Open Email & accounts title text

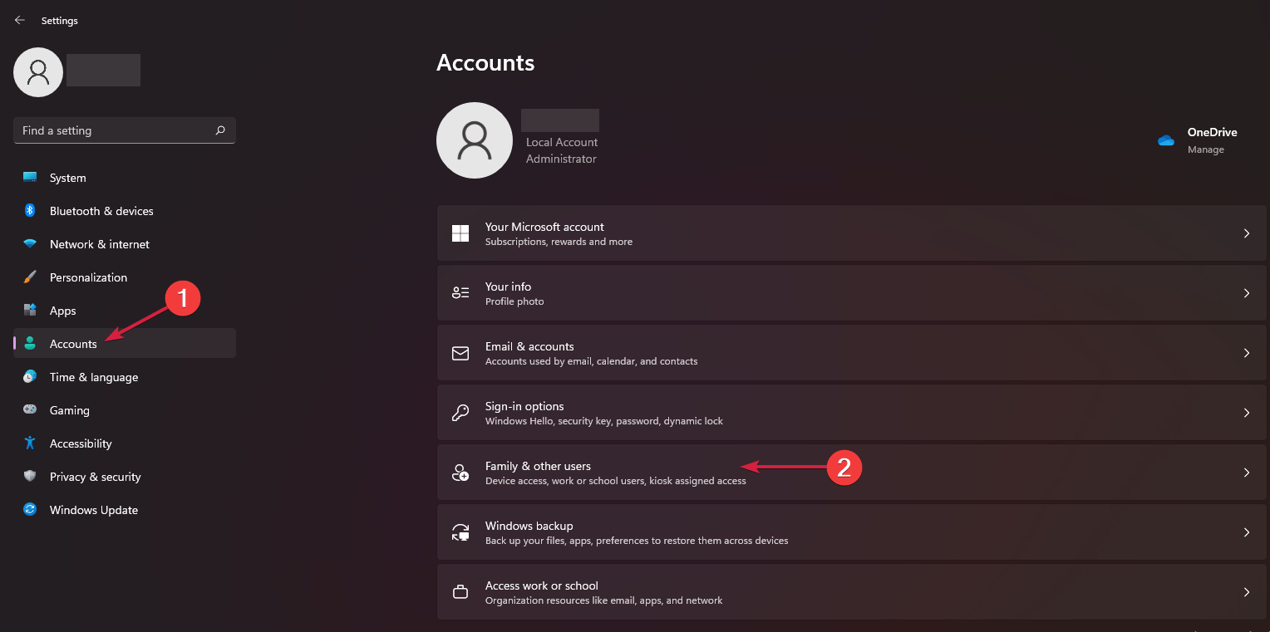pyautogui.click(x=529, y=346)
